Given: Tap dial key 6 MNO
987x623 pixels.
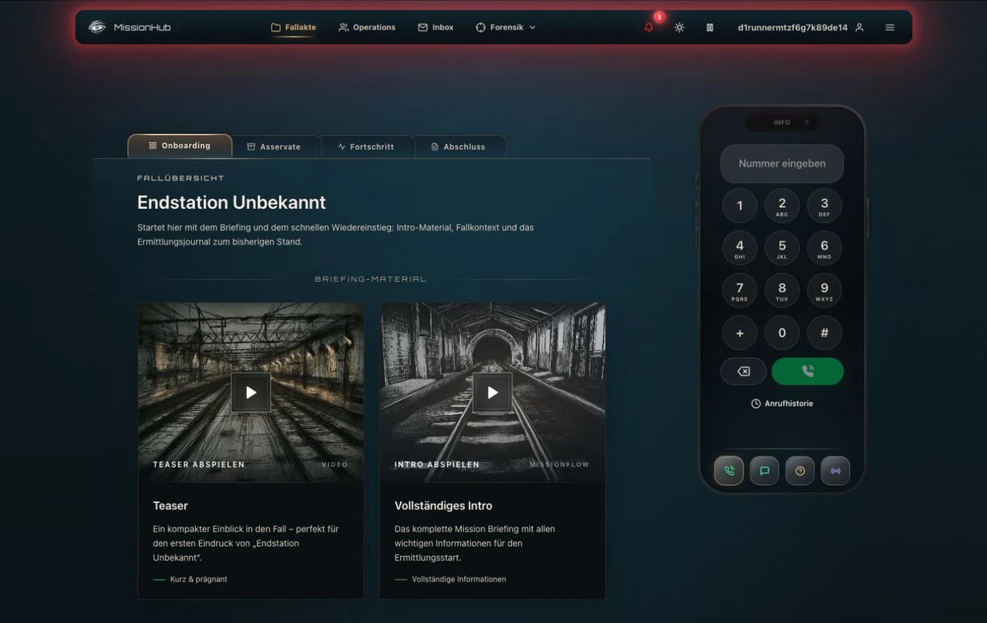Looking at the screenshot, I should point(824,248).
